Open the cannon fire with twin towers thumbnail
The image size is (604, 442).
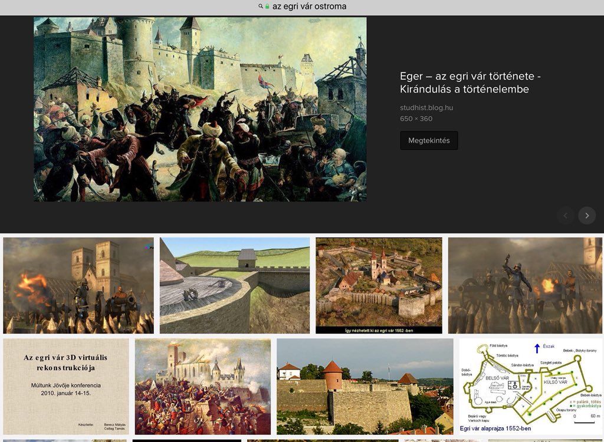[x=78, y=285]
